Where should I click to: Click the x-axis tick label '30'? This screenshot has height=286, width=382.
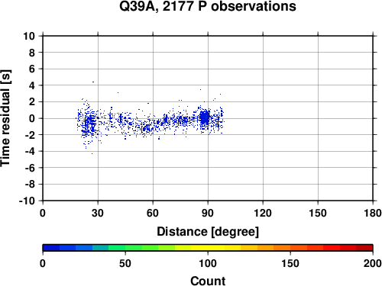coord(98,213)
